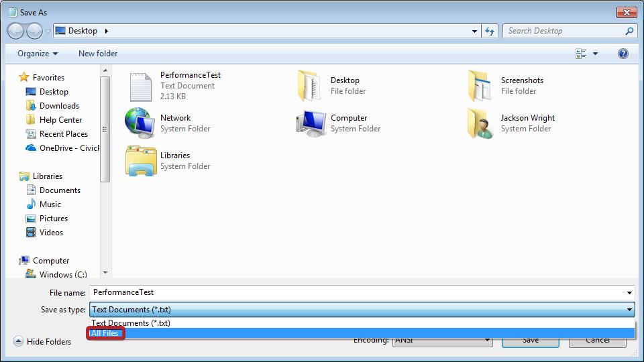The image size is (644, 362).
Task: Open Videos library in navigation pane
Action: 51,233
